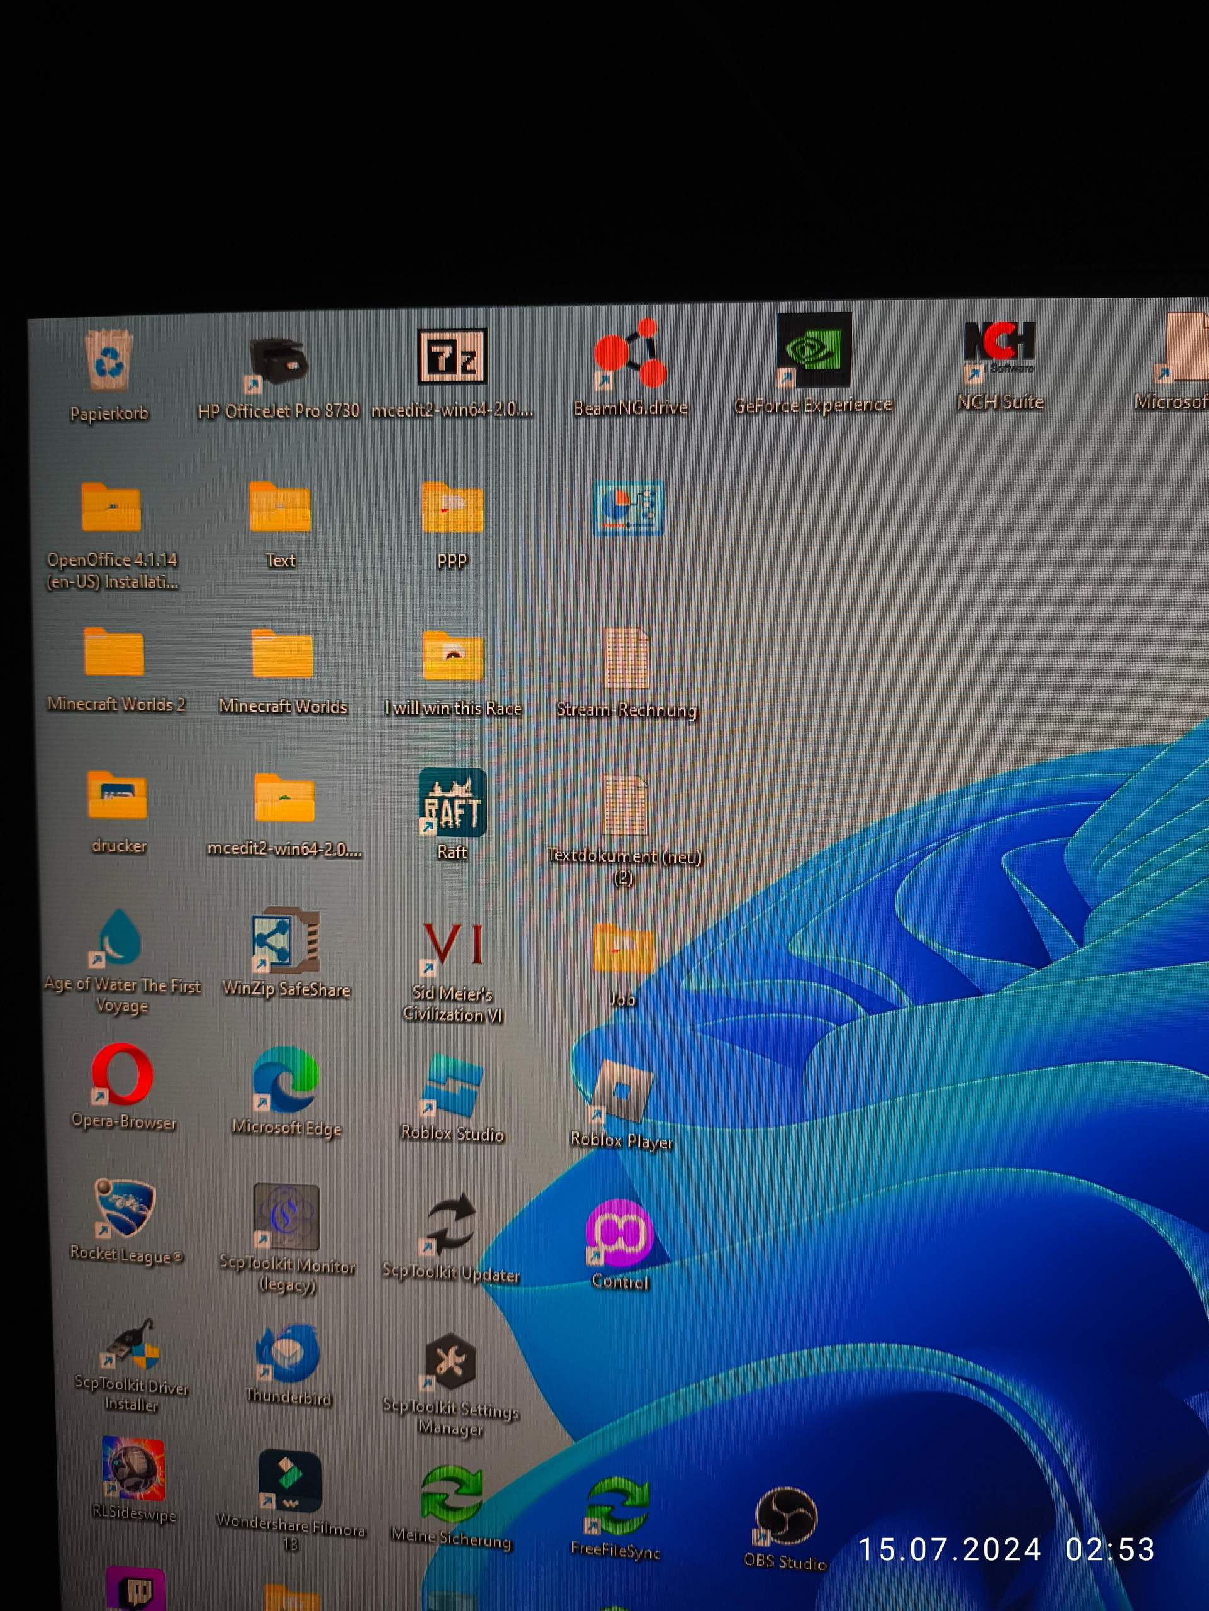Select the Twitch icon in the last row
This screenshot has width=1209, height=1611.
click(x=135, y=1588)
